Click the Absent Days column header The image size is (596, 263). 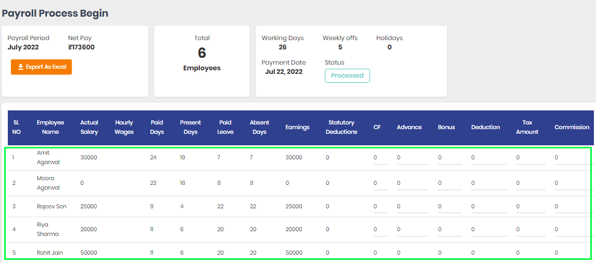tap(259, 127)
